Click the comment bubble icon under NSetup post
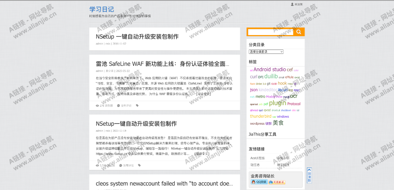394x190 pixels. coord(121,165)
